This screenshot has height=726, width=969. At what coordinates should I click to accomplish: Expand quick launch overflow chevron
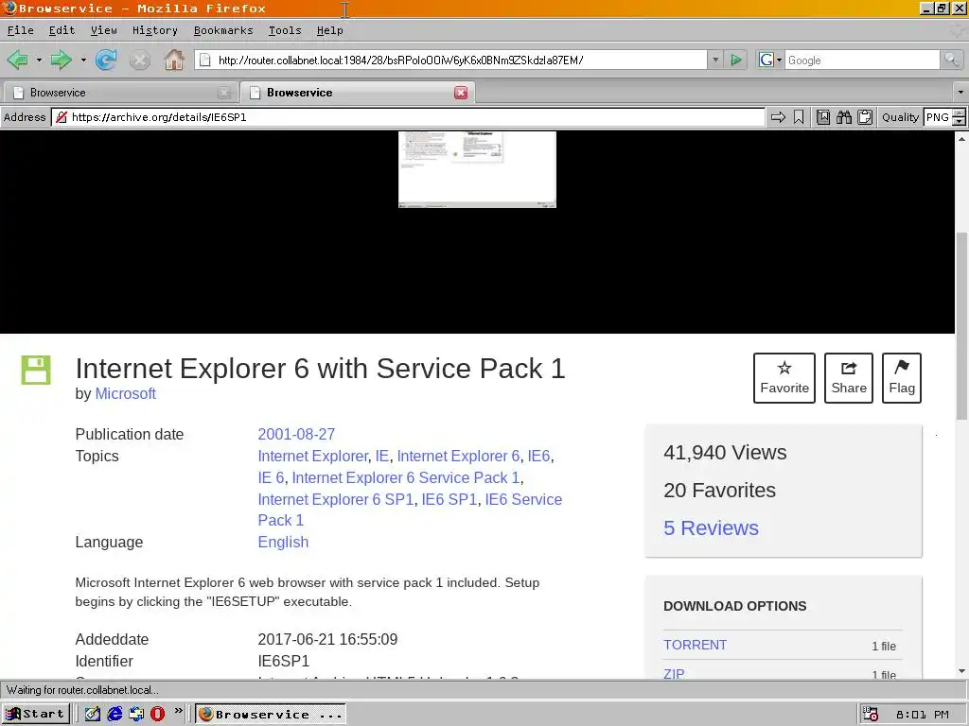click(179, 711)
